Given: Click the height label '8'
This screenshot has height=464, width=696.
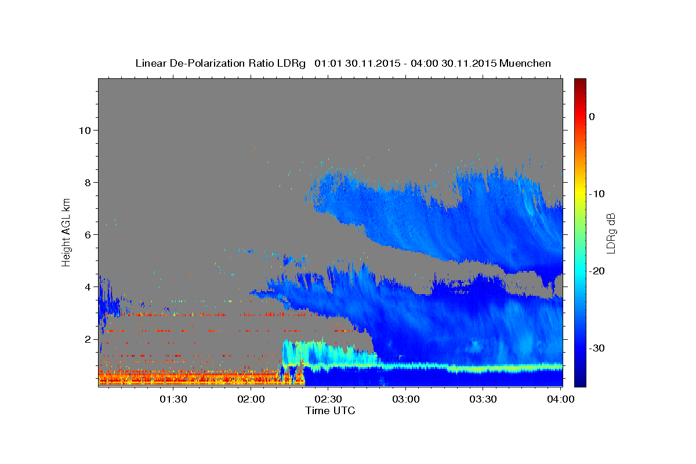Looking at the screenshot, I should (86, 182).
